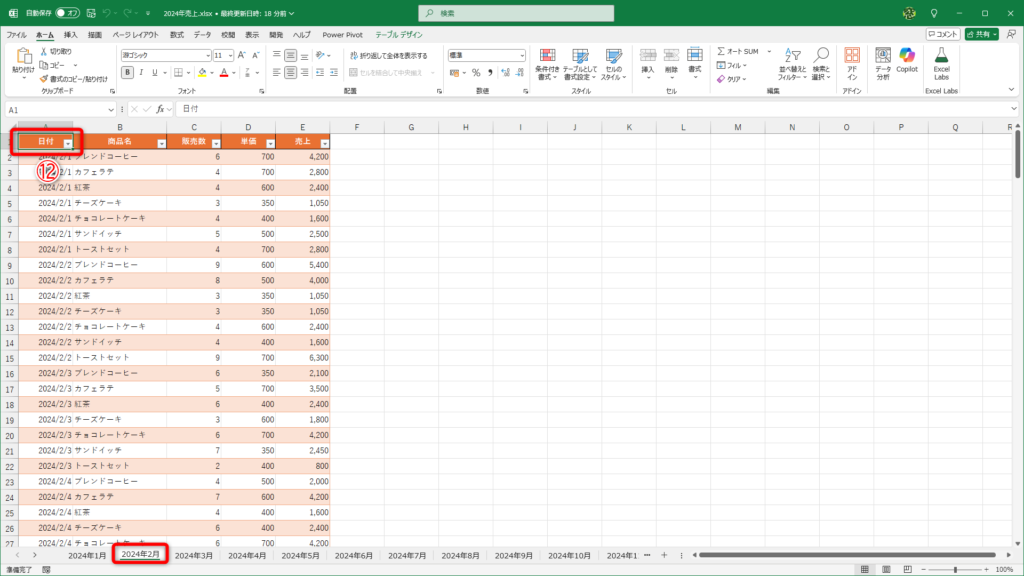
Task: Toggle the AutoSave switch
Action: coord(67,13)
